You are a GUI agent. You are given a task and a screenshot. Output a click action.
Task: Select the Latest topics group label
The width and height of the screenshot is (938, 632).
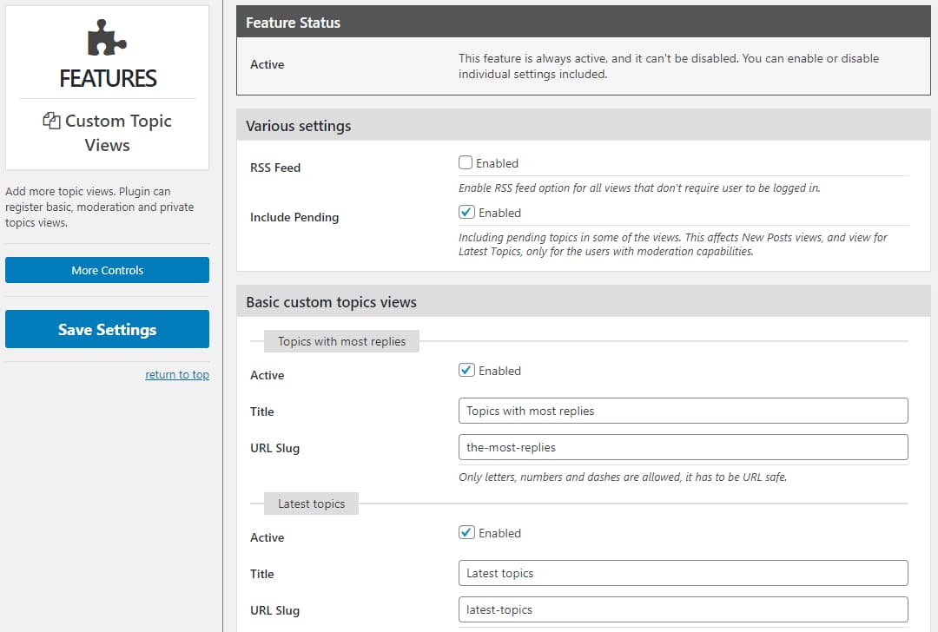point(311,504)
